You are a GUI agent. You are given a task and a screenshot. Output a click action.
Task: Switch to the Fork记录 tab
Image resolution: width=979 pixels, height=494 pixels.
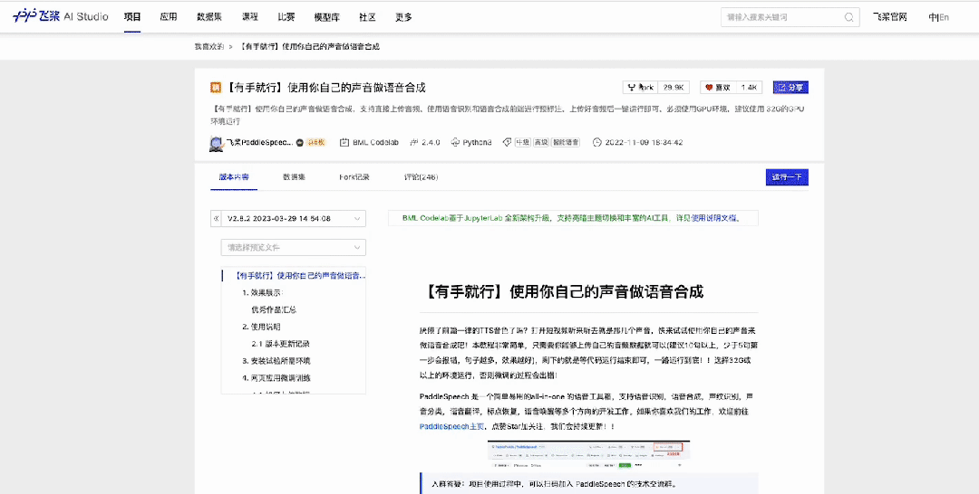click(354, 177)
